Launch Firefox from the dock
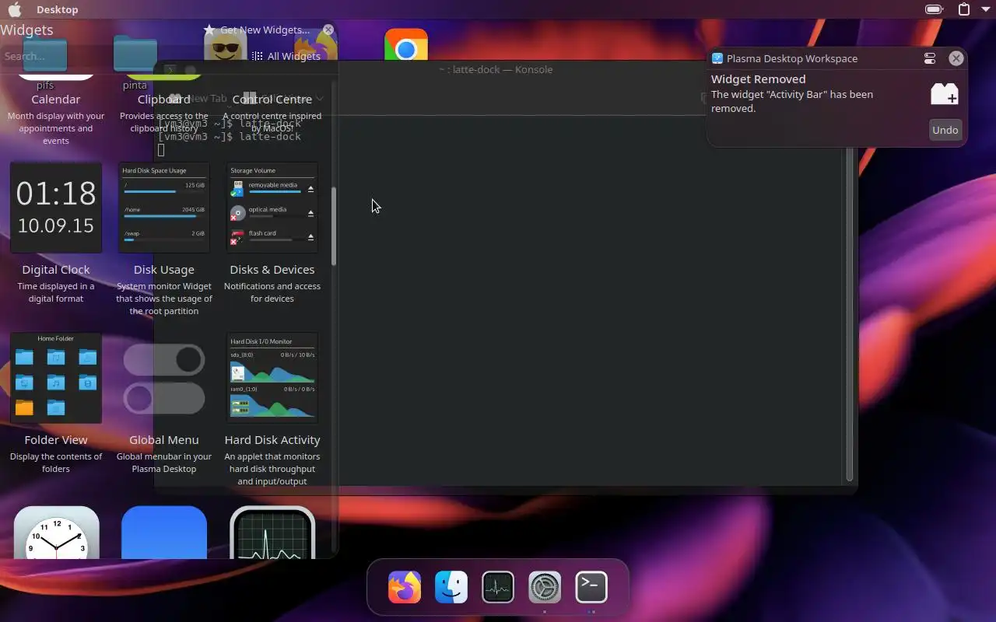This screenshot has height=622, width=996. click(405, 587)
